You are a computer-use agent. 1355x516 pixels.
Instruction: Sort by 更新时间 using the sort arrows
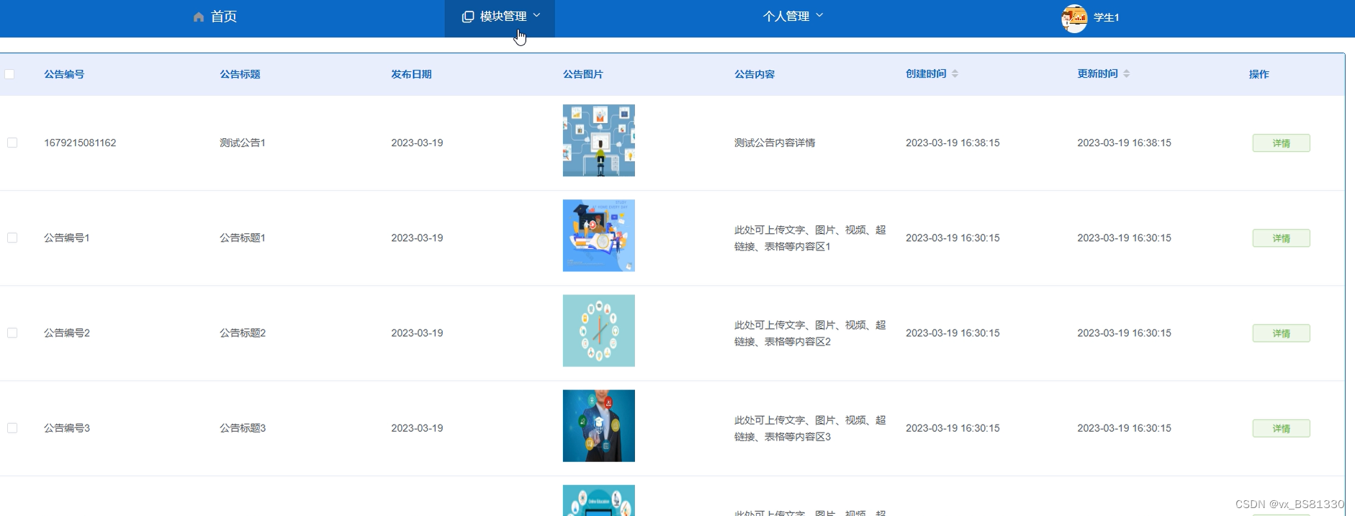pyautogui.click(x=1126, y=73)
